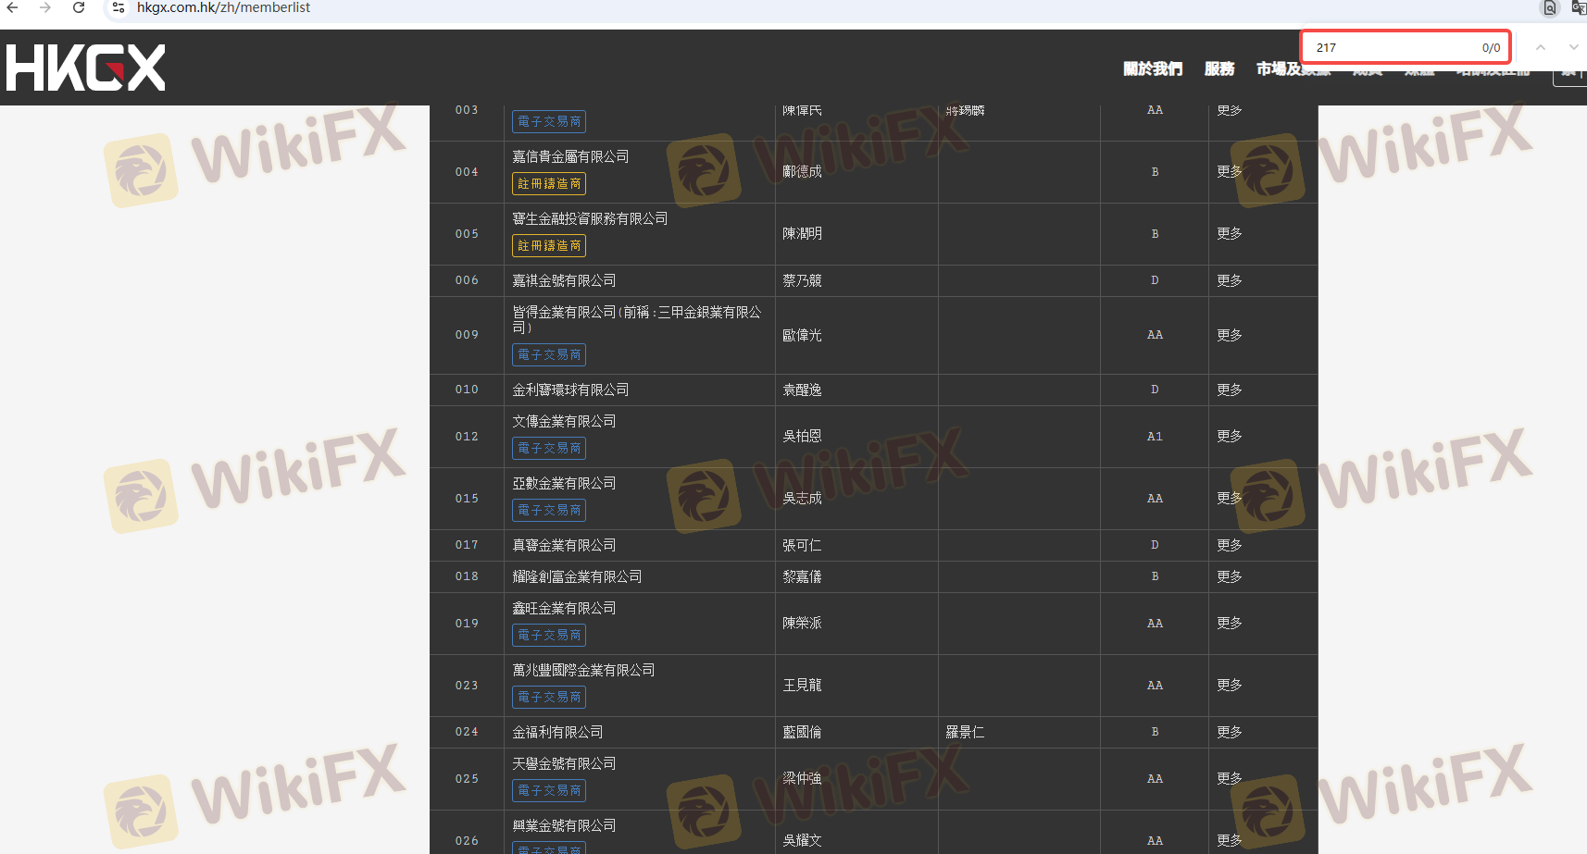The width and height of the screenshot is (1587, 854).
Task: Go to next find result arrow
Action: coord(1573,47)
